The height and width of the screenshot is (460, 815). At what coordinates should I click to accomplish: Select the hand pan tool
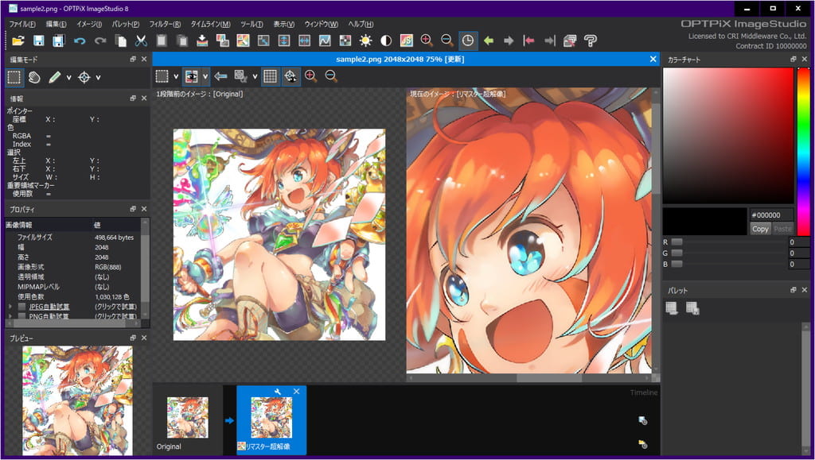(x=34, y=78)
